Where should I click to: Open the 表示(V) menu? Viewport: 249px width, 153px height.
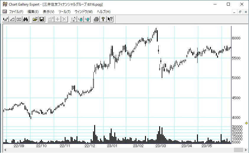click(x=48, y=12)
